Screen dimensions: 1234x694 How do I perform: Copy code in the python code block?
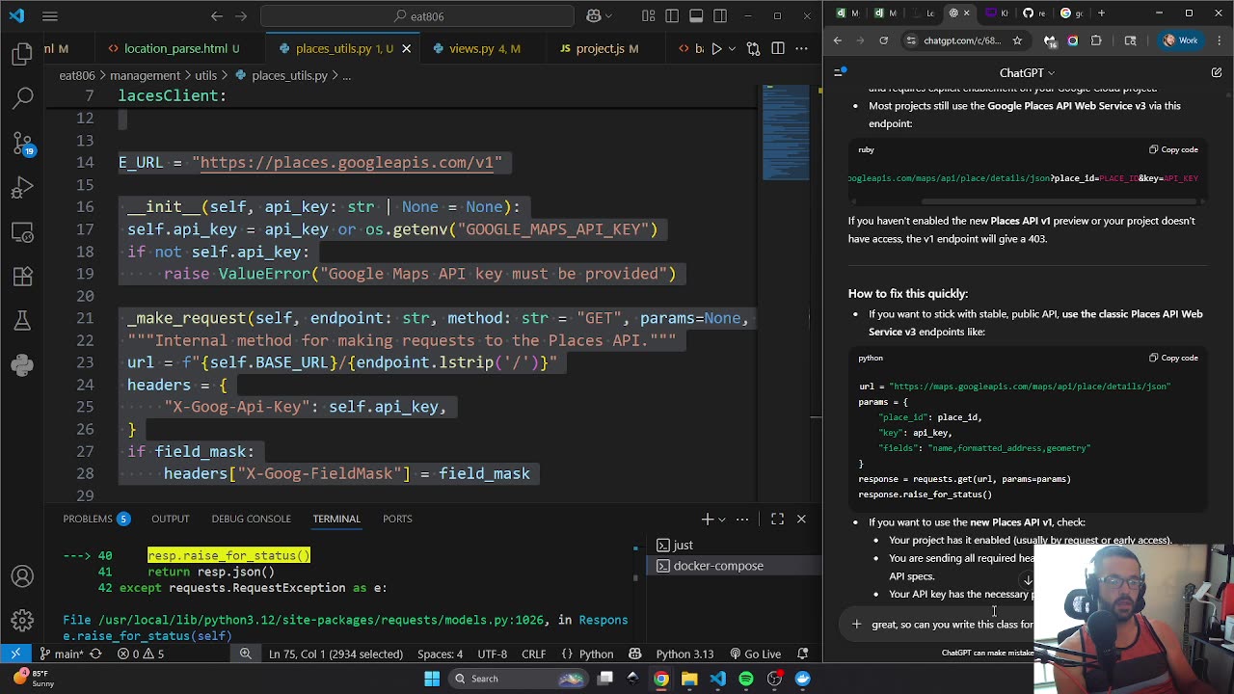1173,358
